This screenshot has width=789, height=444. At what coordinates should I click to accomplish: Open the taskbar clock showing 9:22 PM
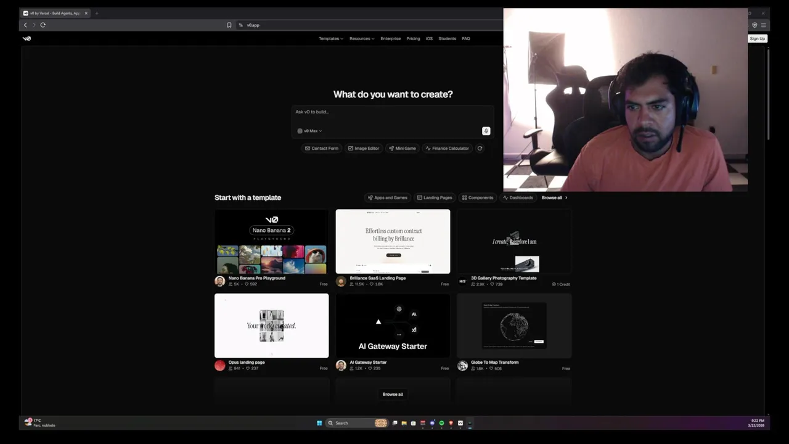click(x=756, y=423)
